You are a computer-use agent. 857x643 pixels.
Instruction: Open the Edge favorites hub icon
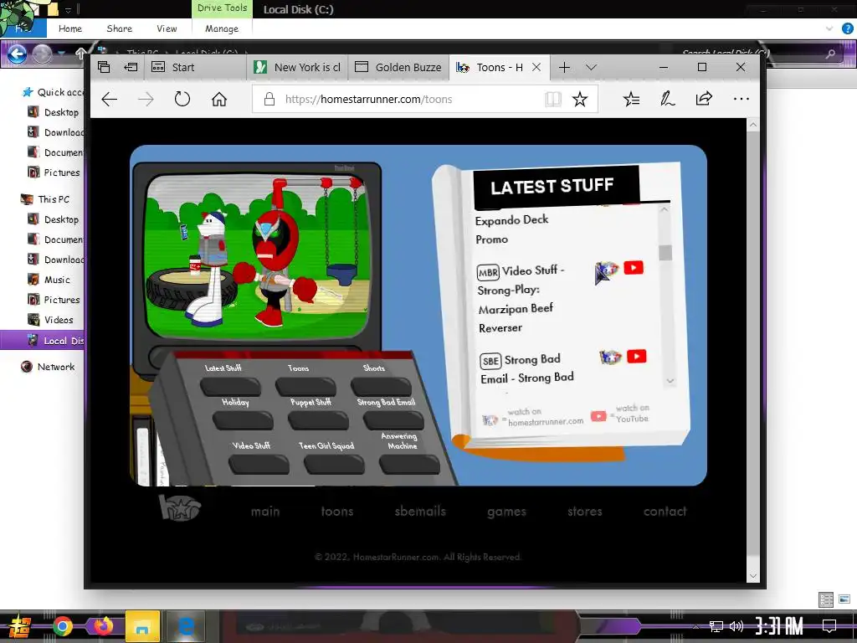point(631,99)
